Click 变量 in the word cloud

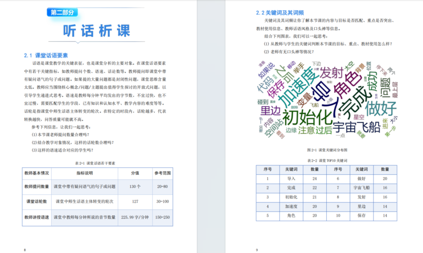coord(304,99)
